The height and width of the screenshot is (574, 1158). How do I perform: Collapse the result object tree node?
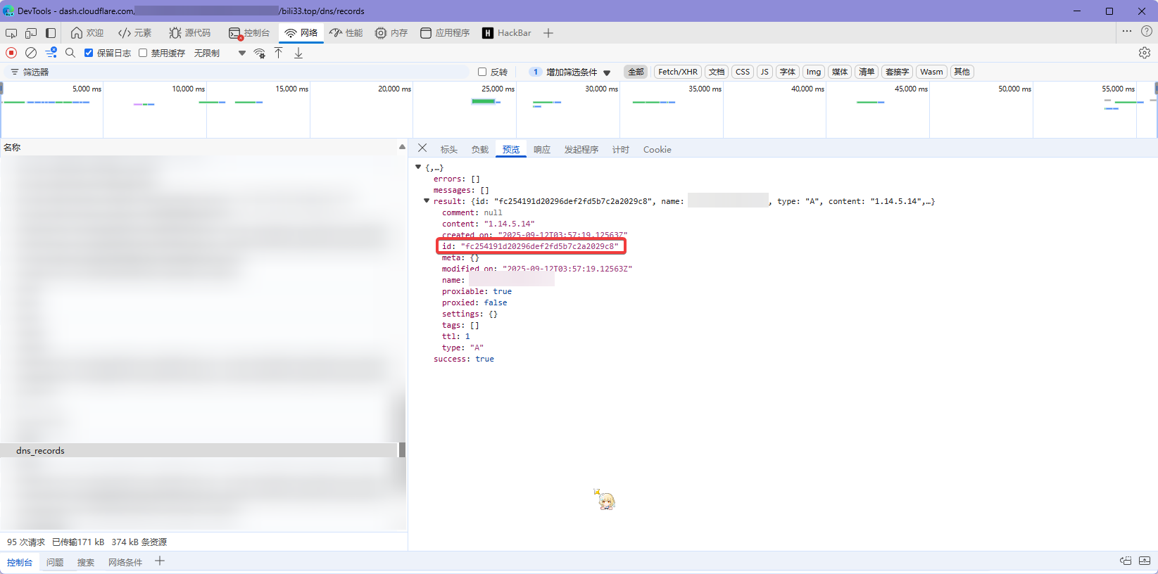click(427, 201)
